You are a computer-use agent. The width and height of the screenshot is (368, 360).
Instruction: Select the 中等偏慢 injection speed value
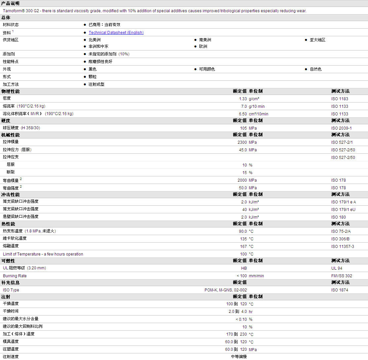coord(239,356)
